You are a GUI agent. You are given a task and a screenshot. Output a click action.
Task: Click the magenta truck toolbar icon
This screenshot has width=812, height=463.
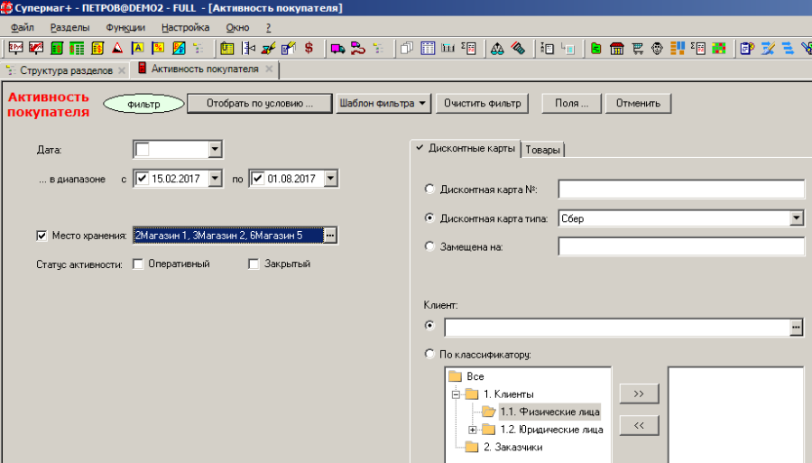pos(337,48)
